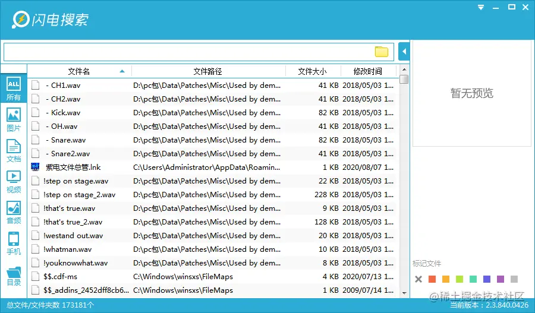Mark file with teal color swatch
Screen dimensions: 535x313
(x=473, y=279)
